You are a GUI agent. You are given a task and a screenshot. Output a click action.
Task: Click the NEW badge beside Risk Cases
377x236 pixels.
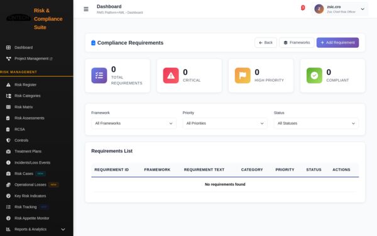tap(40, 174)
